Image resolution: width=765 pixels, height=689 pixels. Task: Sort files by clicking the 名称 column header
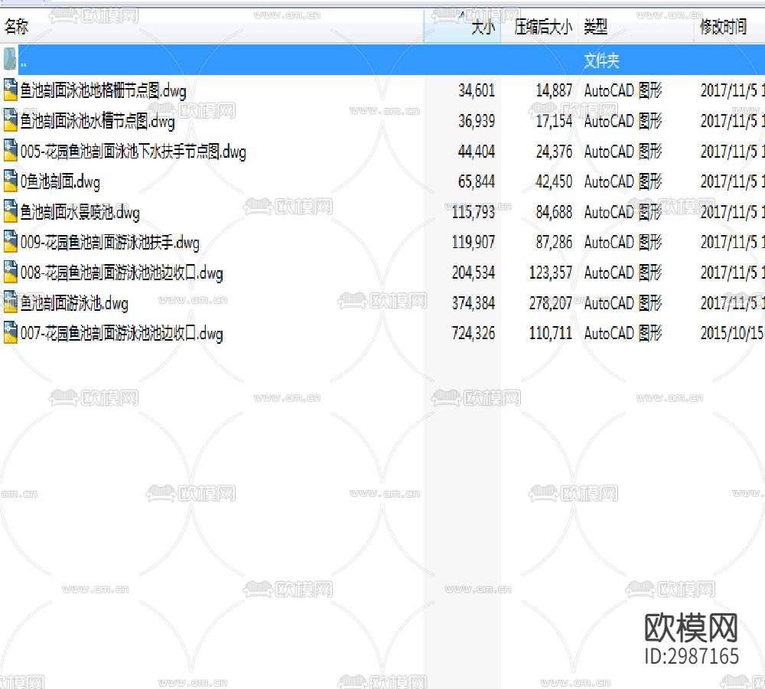coord(17,27)
